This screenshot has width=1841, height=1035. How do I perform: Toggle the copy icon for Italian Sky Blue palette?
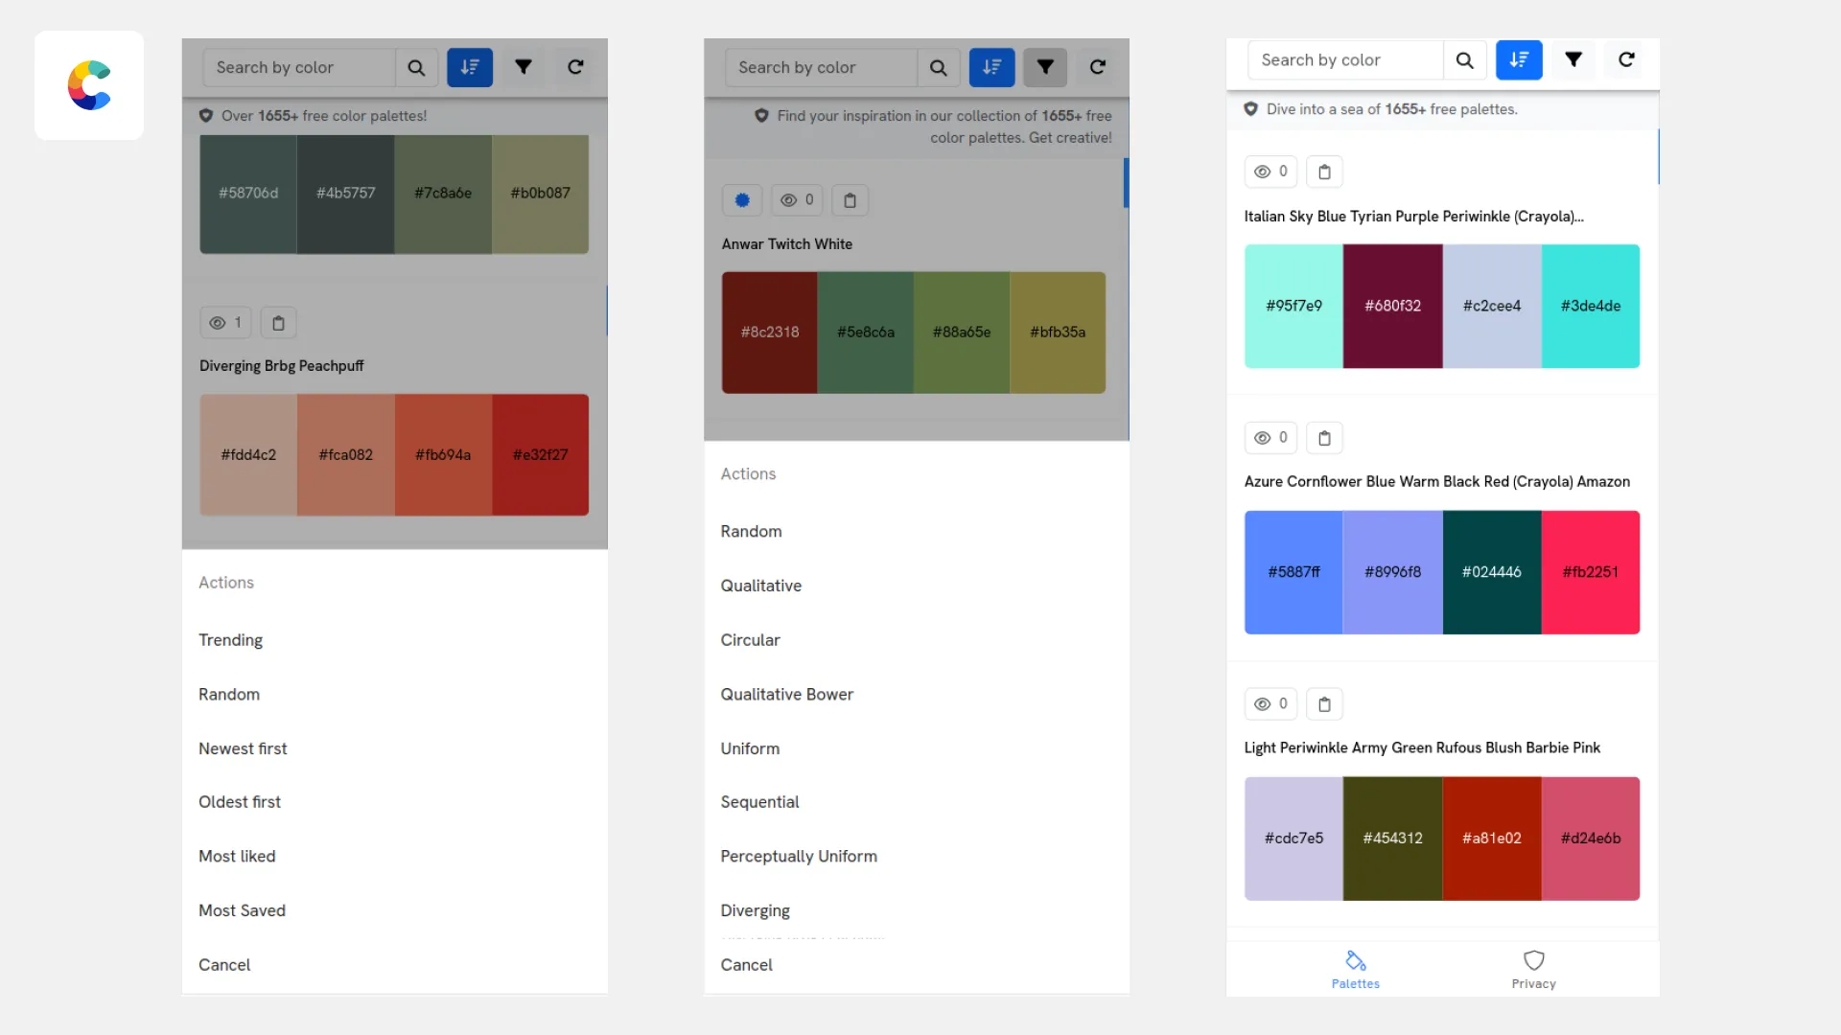click(x=1324, y=171)
